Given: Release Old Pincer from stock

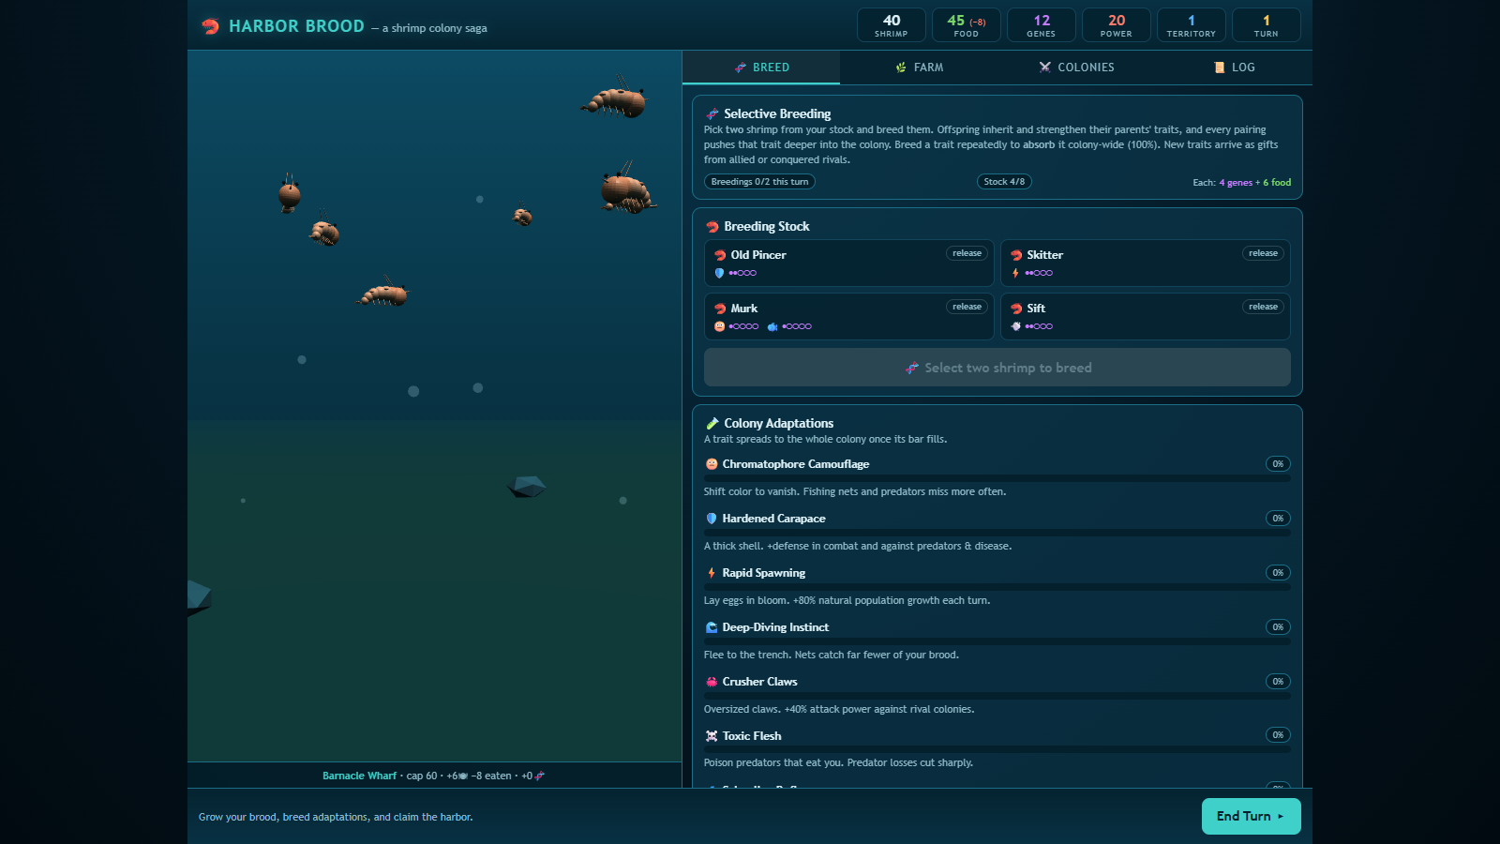Looking at the screenshot, I should coord(967,253).
